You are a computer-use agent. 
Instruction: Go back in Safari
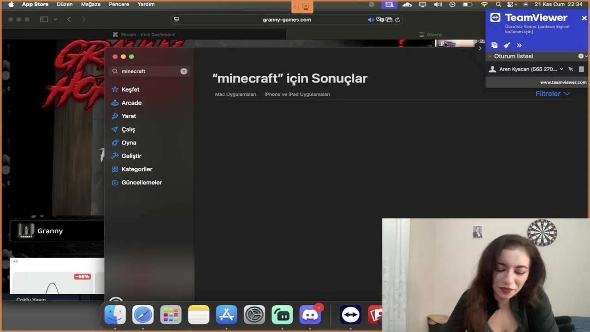pos(69,19)
